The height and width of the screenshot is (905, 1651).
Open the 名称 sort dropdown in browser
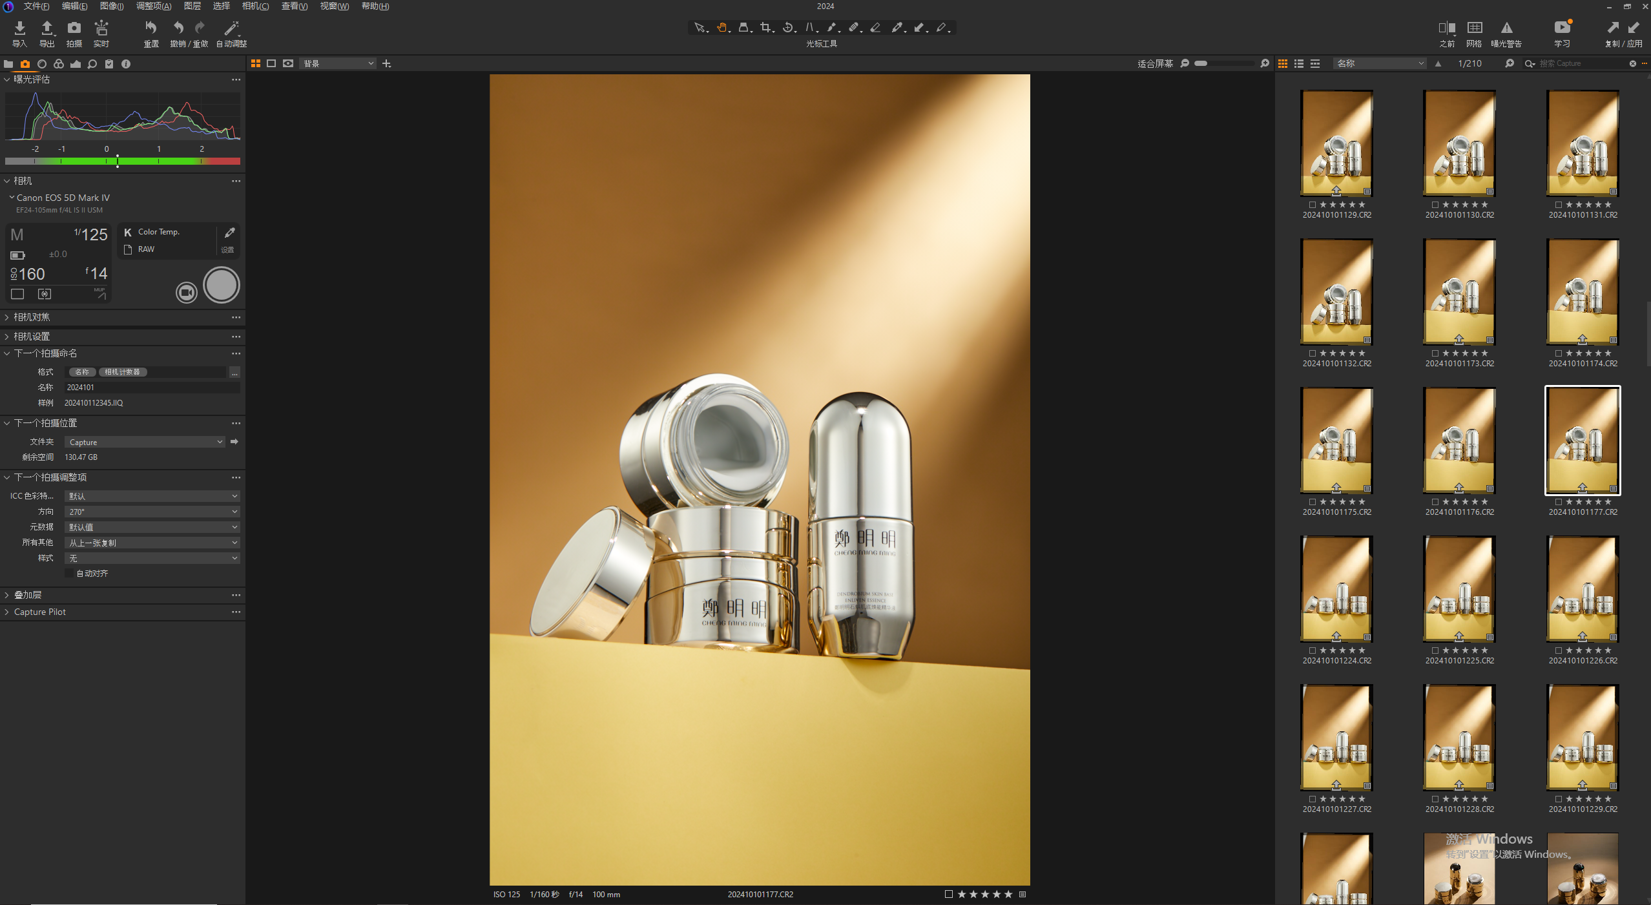tap(1380, 63)
